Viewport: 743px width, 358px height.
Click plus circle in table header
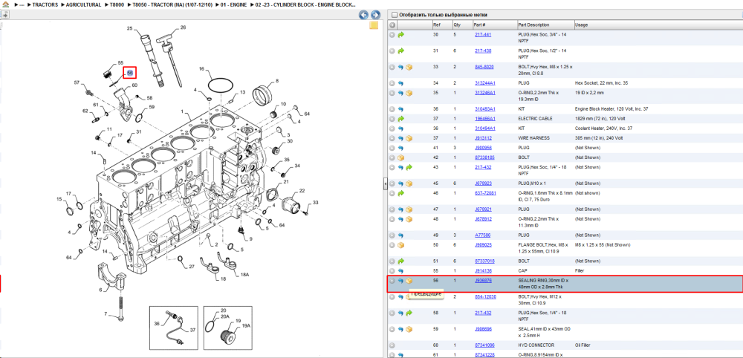click(392, 25)
